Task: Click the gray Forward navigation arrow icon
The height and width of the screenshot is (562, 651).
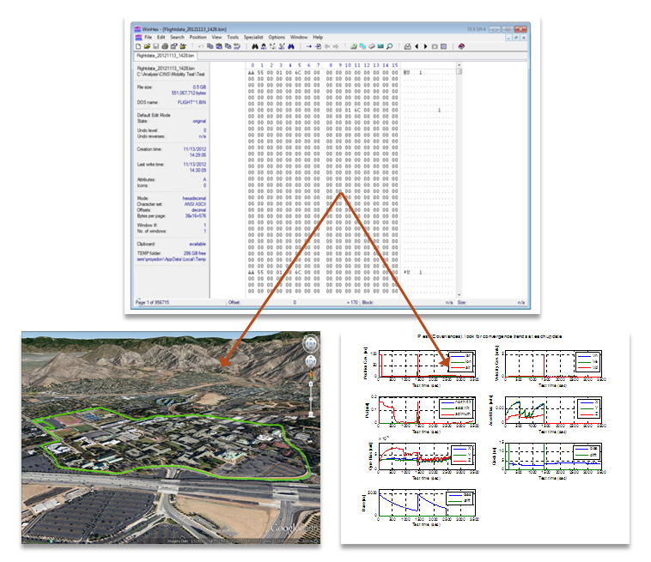Action: click(336, 46)
